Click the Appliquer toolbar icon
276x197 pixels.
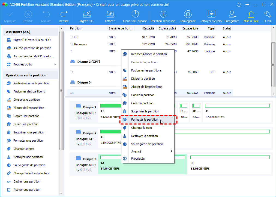pos(10,17)
